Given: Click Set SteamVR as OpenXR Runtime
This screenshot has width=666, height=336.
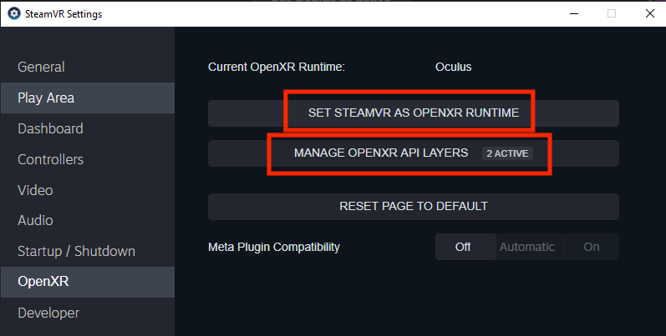Looking at the screenshot, I should [x=414, y=113].
